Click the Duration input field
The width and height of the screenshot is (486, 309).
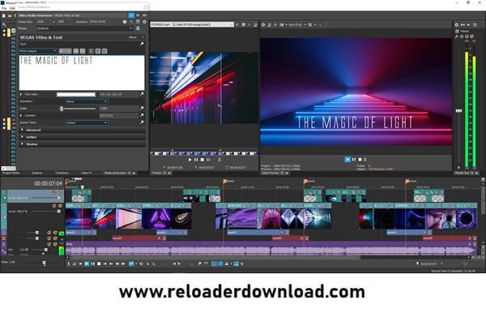pyautogui.click(x=99, y=22)
